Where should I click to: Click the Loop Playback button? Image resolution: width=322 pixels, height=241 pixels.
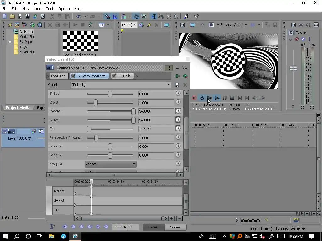[x=202, y=98]
